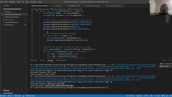Switch to the PasswordSaver.java editor tab
Screen dimensions: 172x97
tap(94, 6)
